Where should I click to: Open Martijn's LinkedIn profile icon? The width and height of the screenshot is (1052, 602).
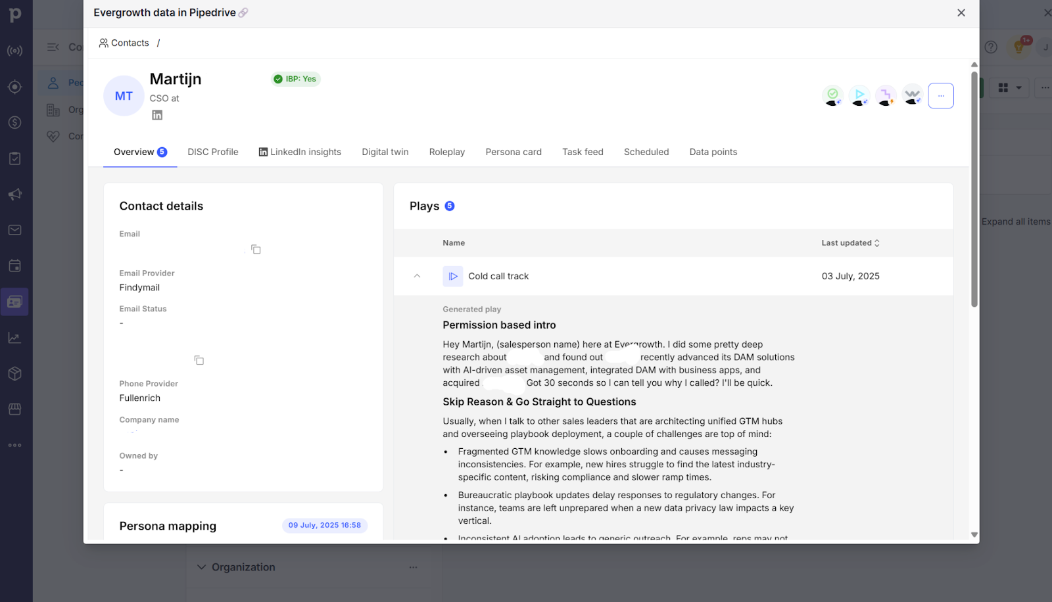coord(156,114)
